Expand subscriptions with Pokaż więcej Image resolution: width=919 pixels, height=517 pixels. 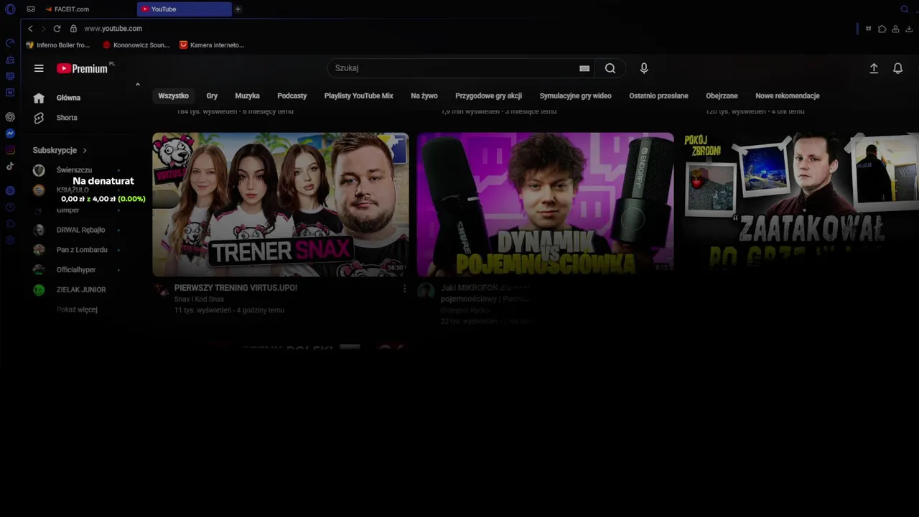coord(77,309)
